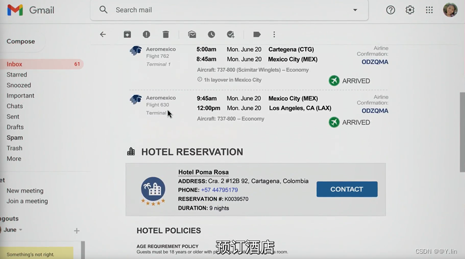Open the Sent folder
Image resolution: width=465 pixels, height=259 pixels.
pos(13,117)
